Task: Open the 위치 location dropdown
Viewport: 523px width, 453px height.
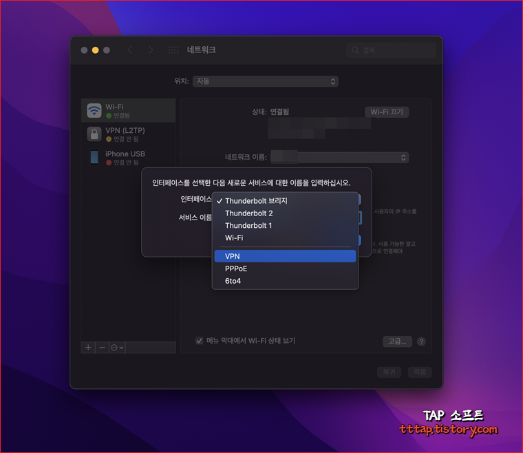Action: (266, 81)
